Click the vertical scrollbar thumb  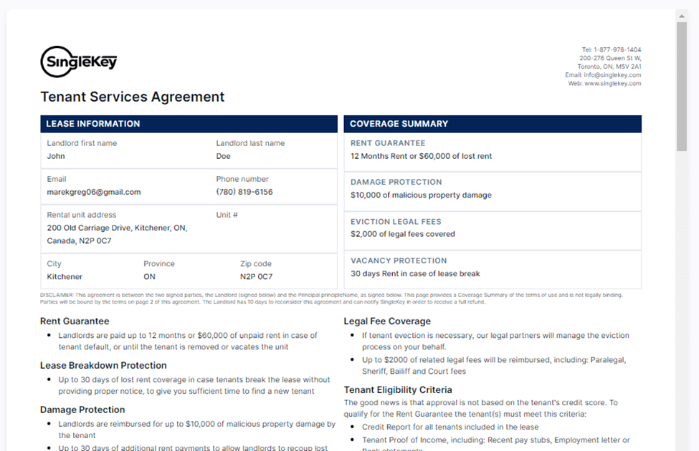pos(682,86)
